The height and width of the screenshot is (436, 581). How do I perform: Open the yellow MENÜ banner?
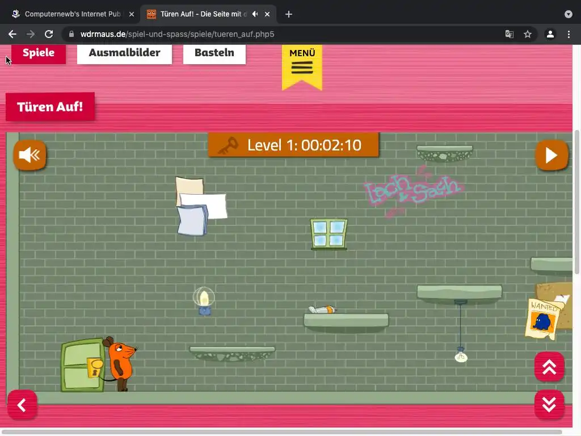coord(302,67)
